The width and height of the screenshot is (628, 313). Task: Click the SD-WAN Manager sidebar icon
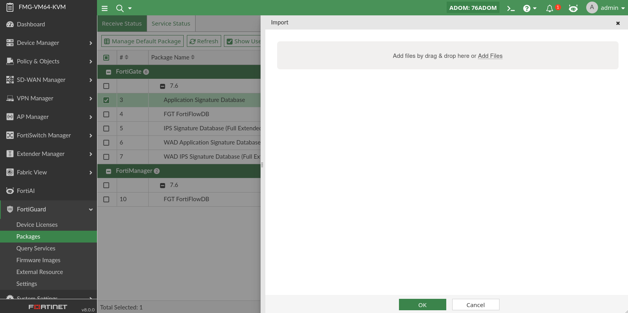coord(10,80)
